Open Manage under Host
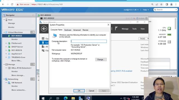 tap(11, 23)
